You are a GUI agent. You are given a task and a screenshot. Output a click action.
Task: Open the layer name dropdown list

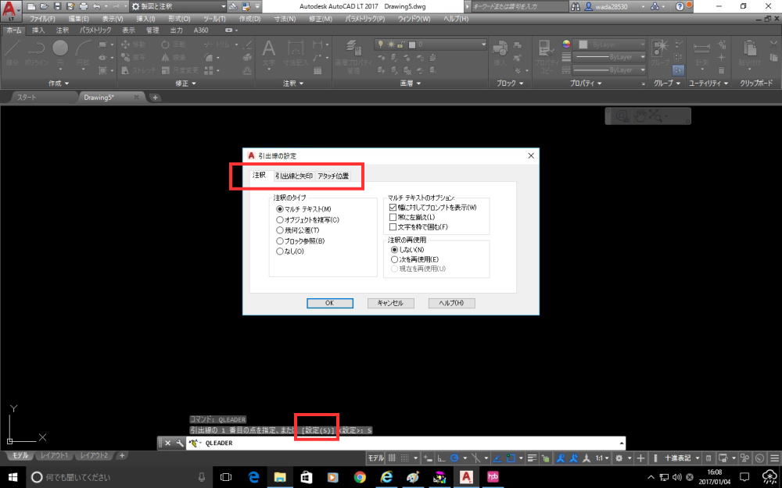[431, 45]
